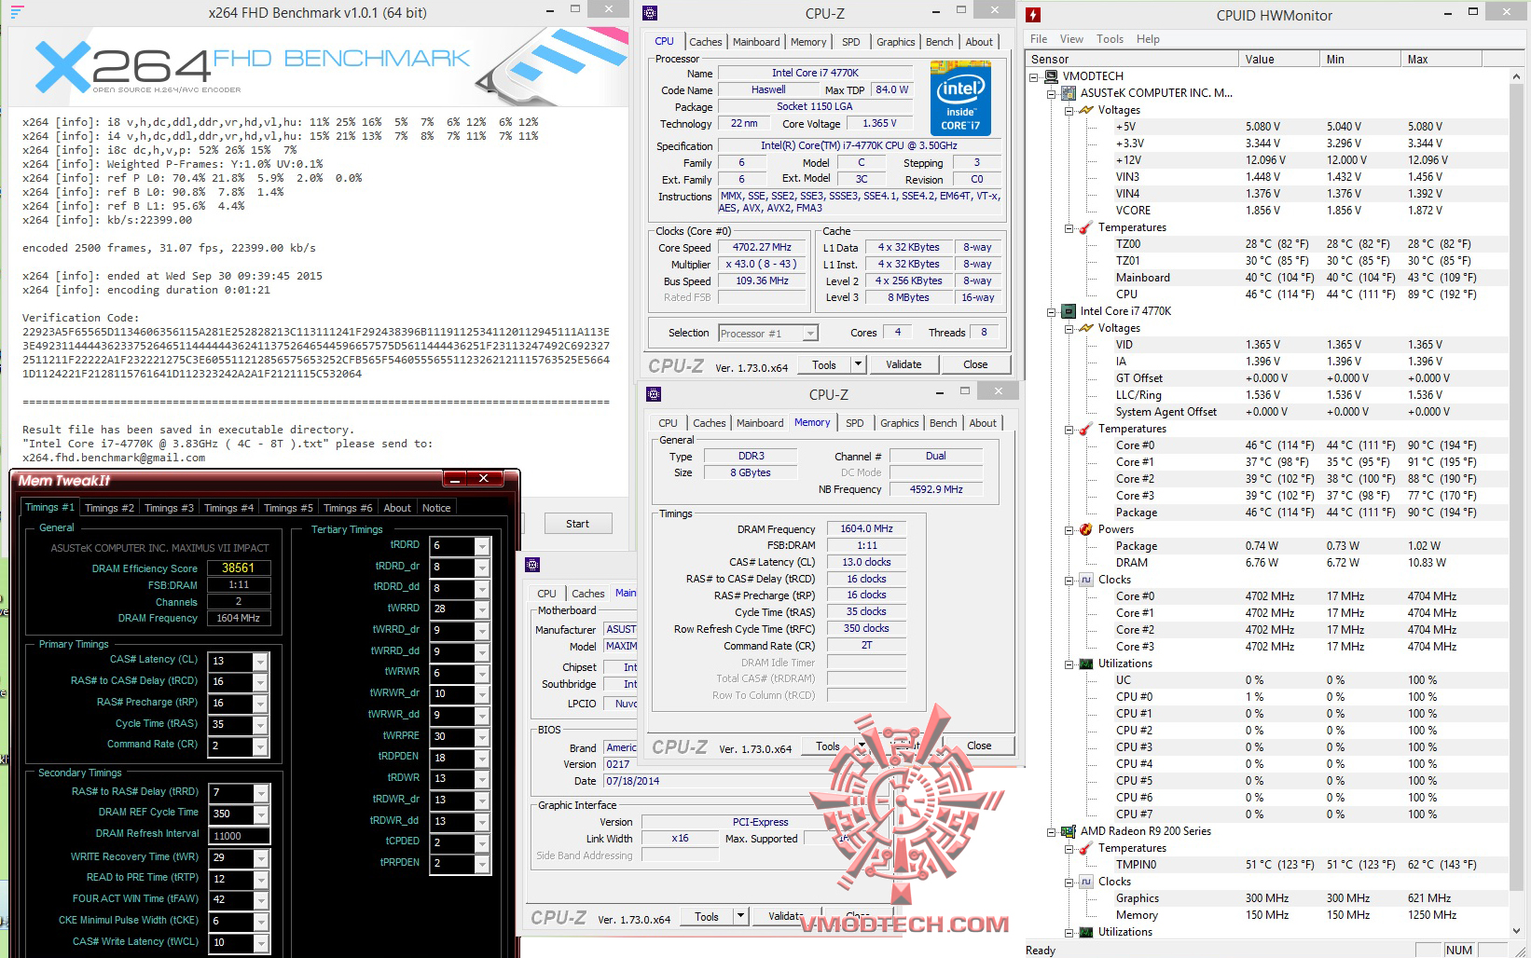Open the Help menu in HWMonitor

[1148, 39]
